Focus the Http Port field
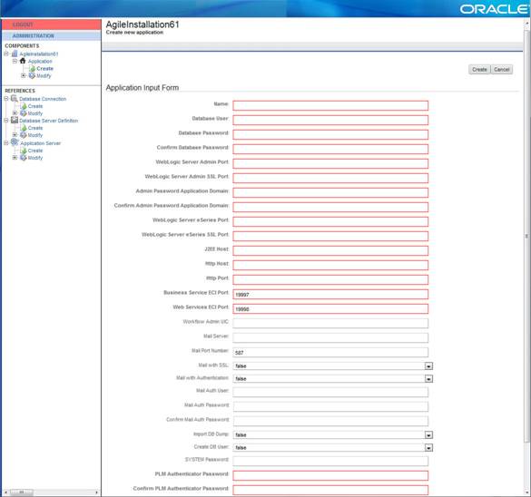This screenshot has height=497, width=531. [x=330, y=279]
